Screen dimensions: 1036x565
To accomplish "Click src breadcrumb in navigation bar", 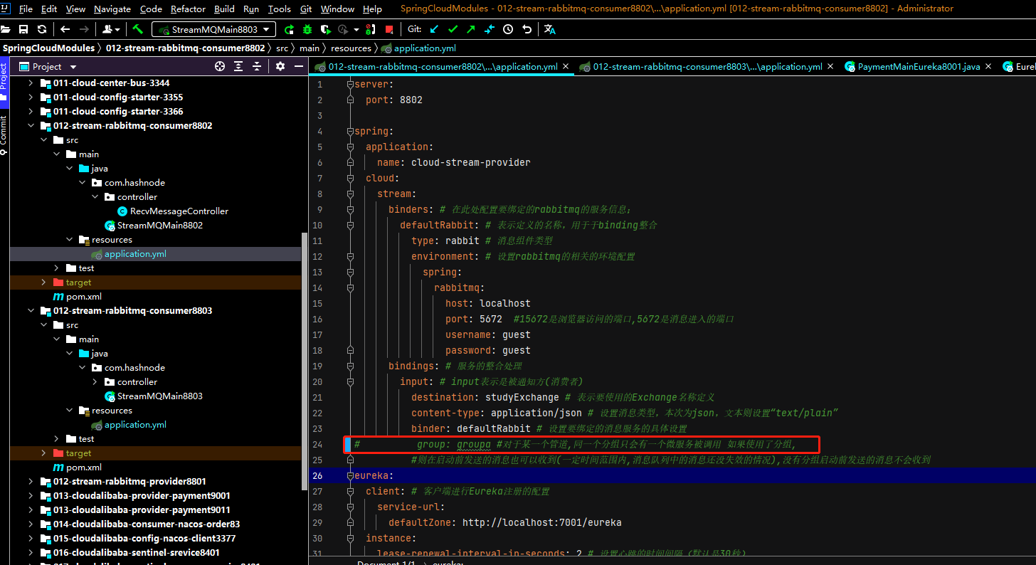I will point(282,48).
